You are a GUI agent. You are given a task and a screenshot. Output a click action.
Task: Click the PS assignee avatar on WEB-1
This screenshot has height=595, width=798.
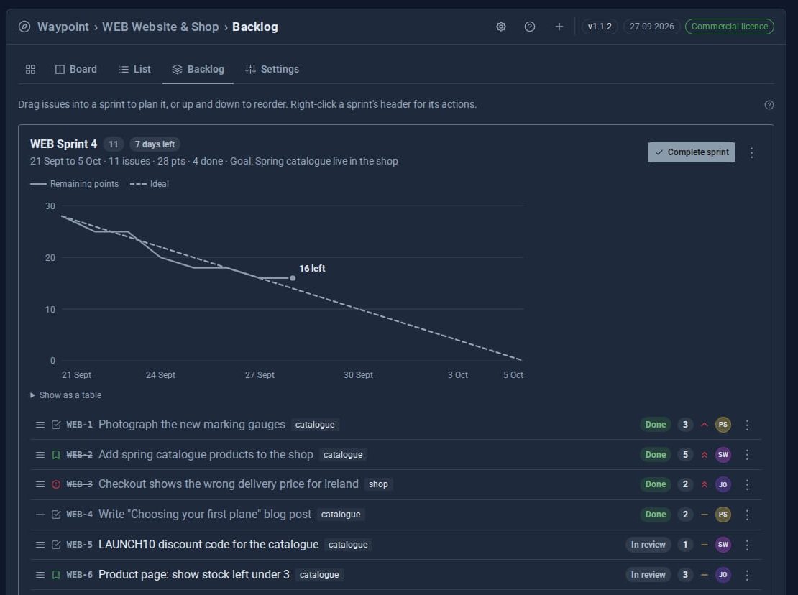(x=723, y=425)
